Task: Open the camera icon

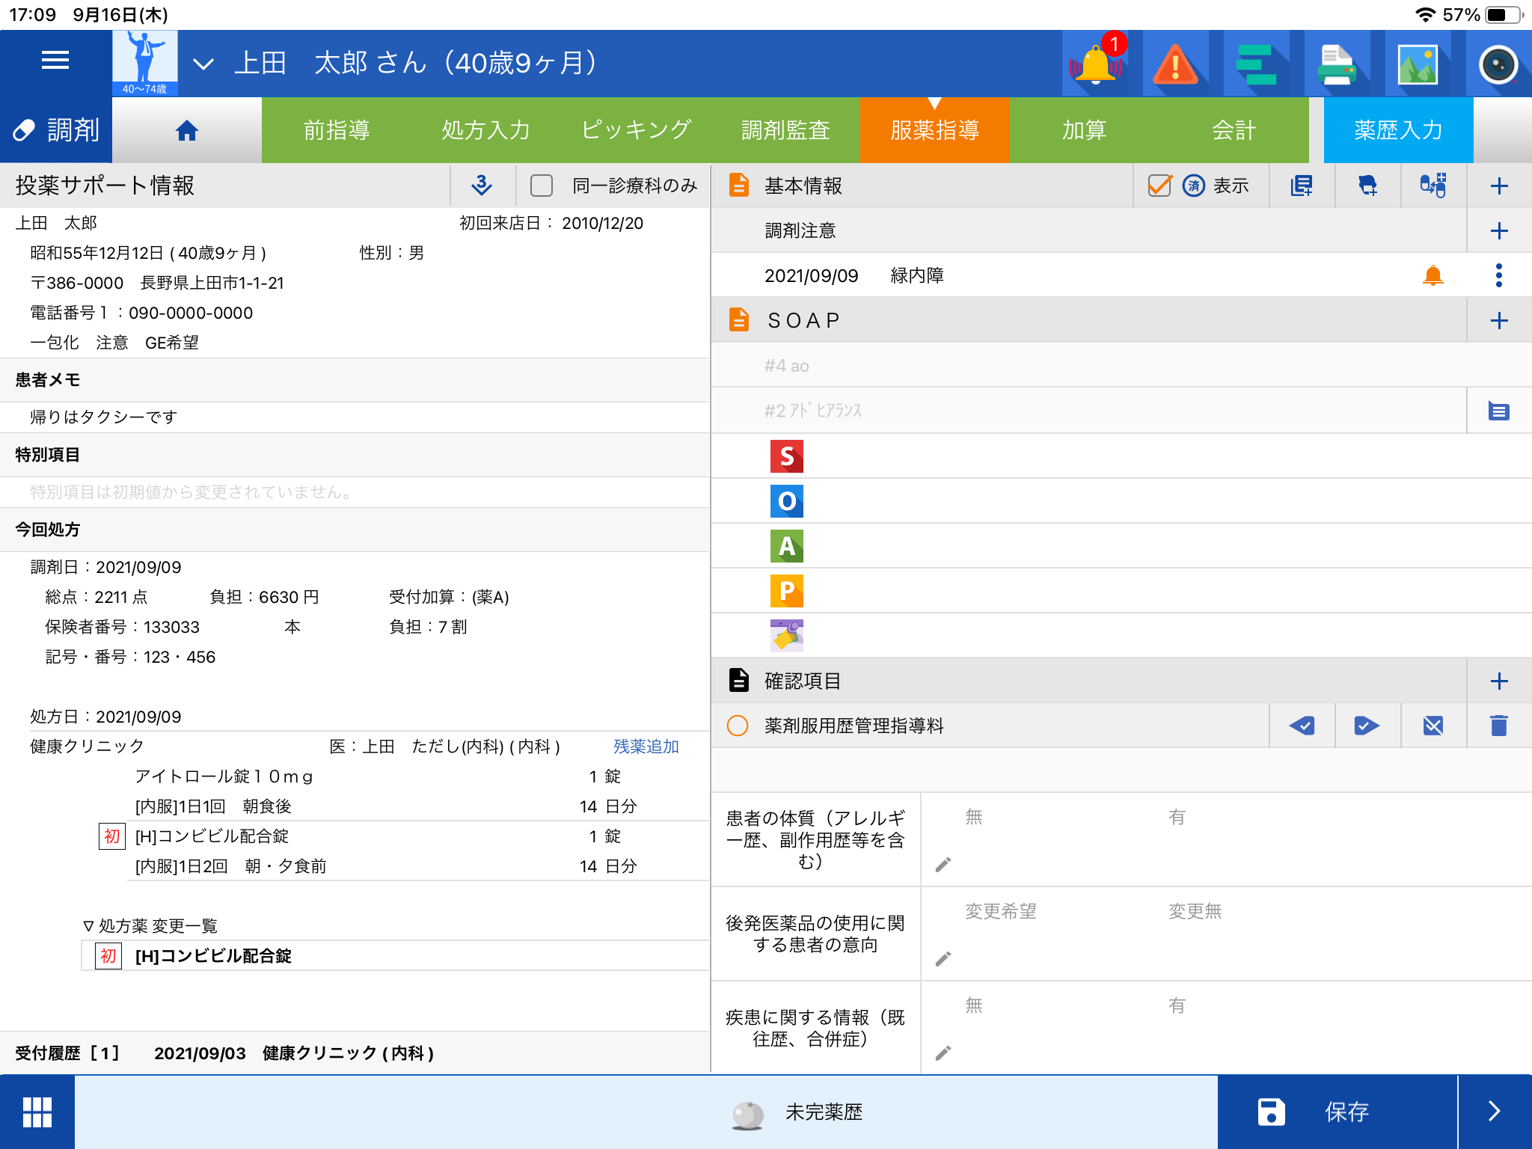Action: click(x=1498, y=64)
